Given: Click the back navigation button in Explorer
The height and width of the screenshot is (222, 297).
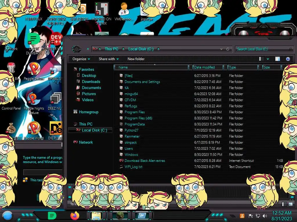Looking at the screenshot, I should click(x=77, y=49).
